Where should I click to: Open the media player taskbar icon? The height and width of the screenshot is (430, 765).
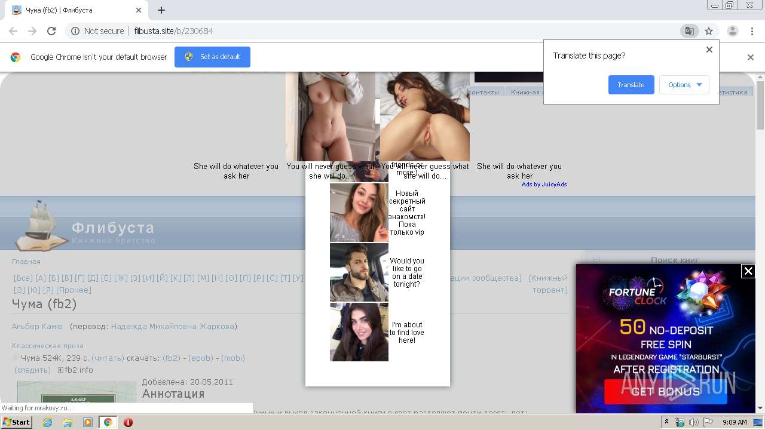point(88,422)
